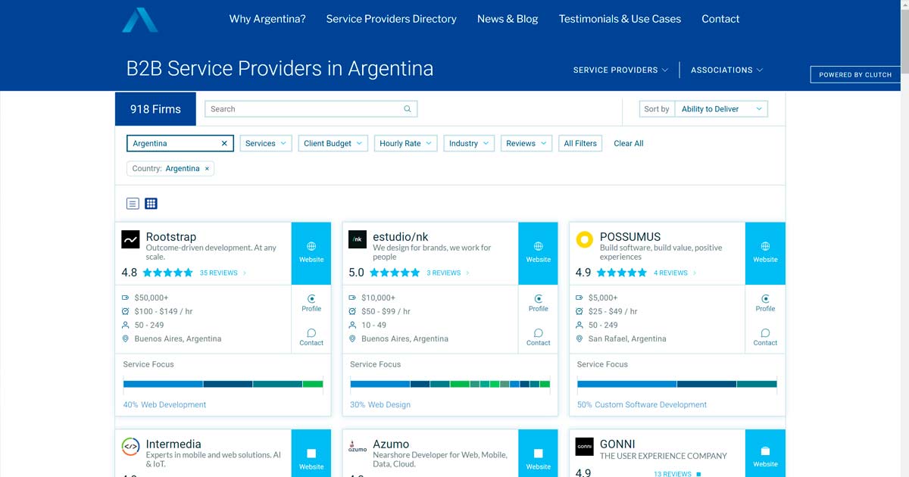909x477 pixels.
Task: Switch to grid view layout
Action: (x=151, y=203)
